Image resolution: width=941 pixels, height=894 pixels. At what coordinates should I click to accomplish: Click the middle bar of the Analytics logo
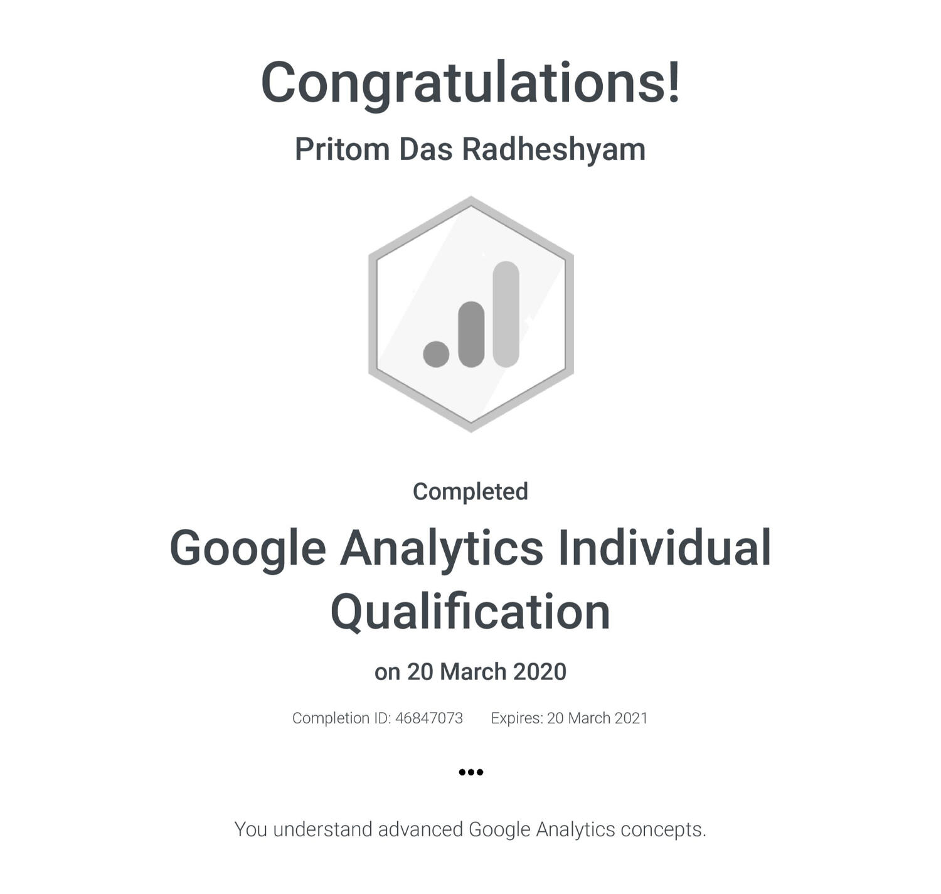[471, 334]
